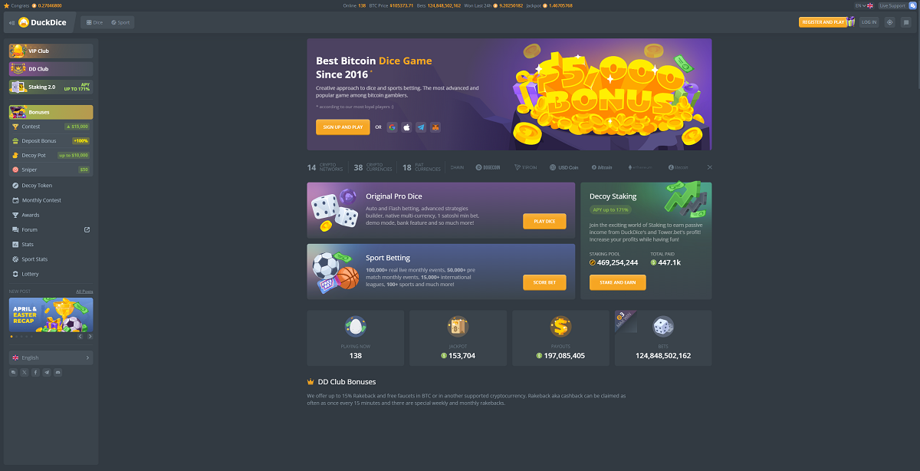Collapse the sidebar with the menu toggle
The height and width of the screenshot is (471, 920).
(11, 22)
